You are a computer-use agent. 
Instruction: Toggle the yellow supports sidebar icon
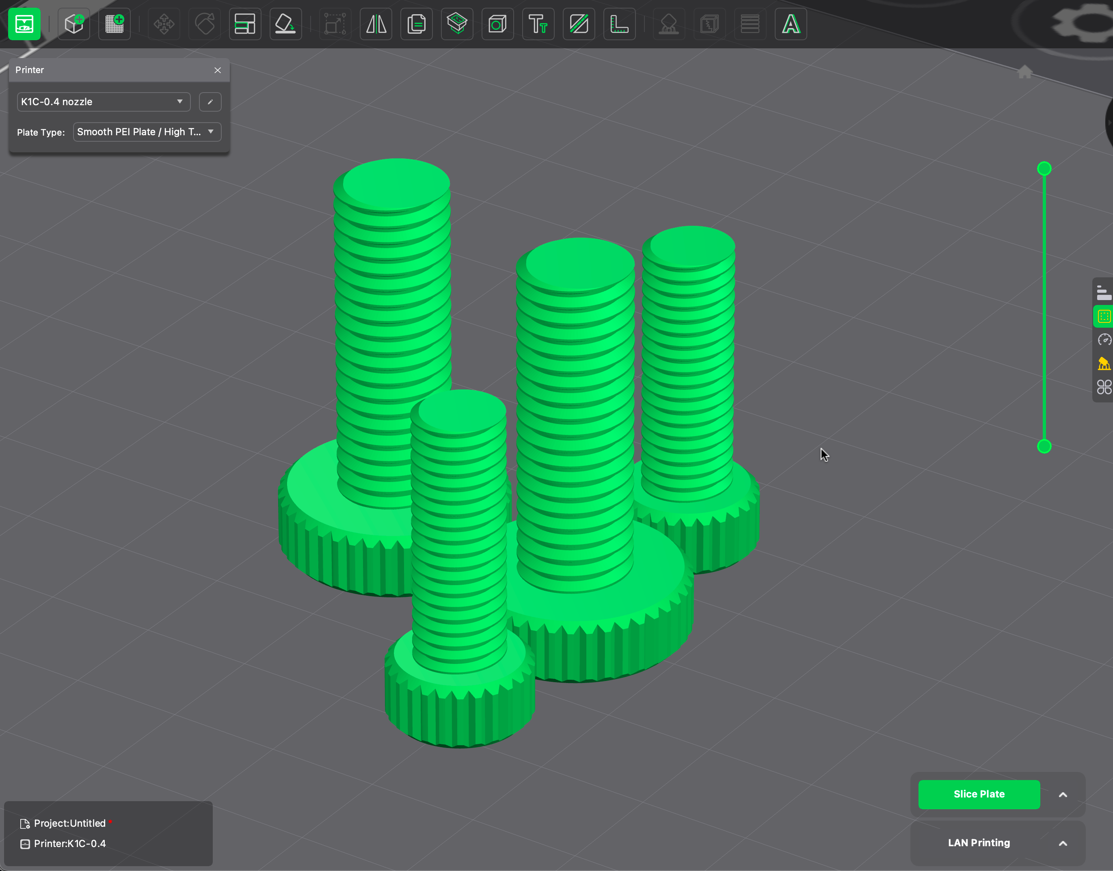(x=1104, y=363)
